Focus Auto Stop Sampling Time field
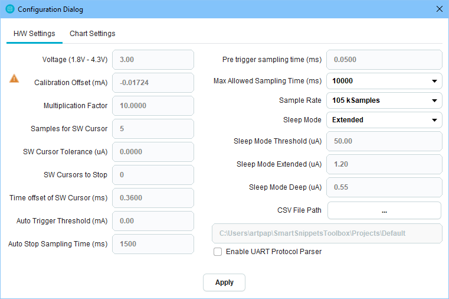 [153, 244]
